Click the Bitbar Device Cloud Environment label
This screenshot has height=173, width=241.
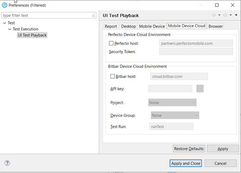(137, 66)
